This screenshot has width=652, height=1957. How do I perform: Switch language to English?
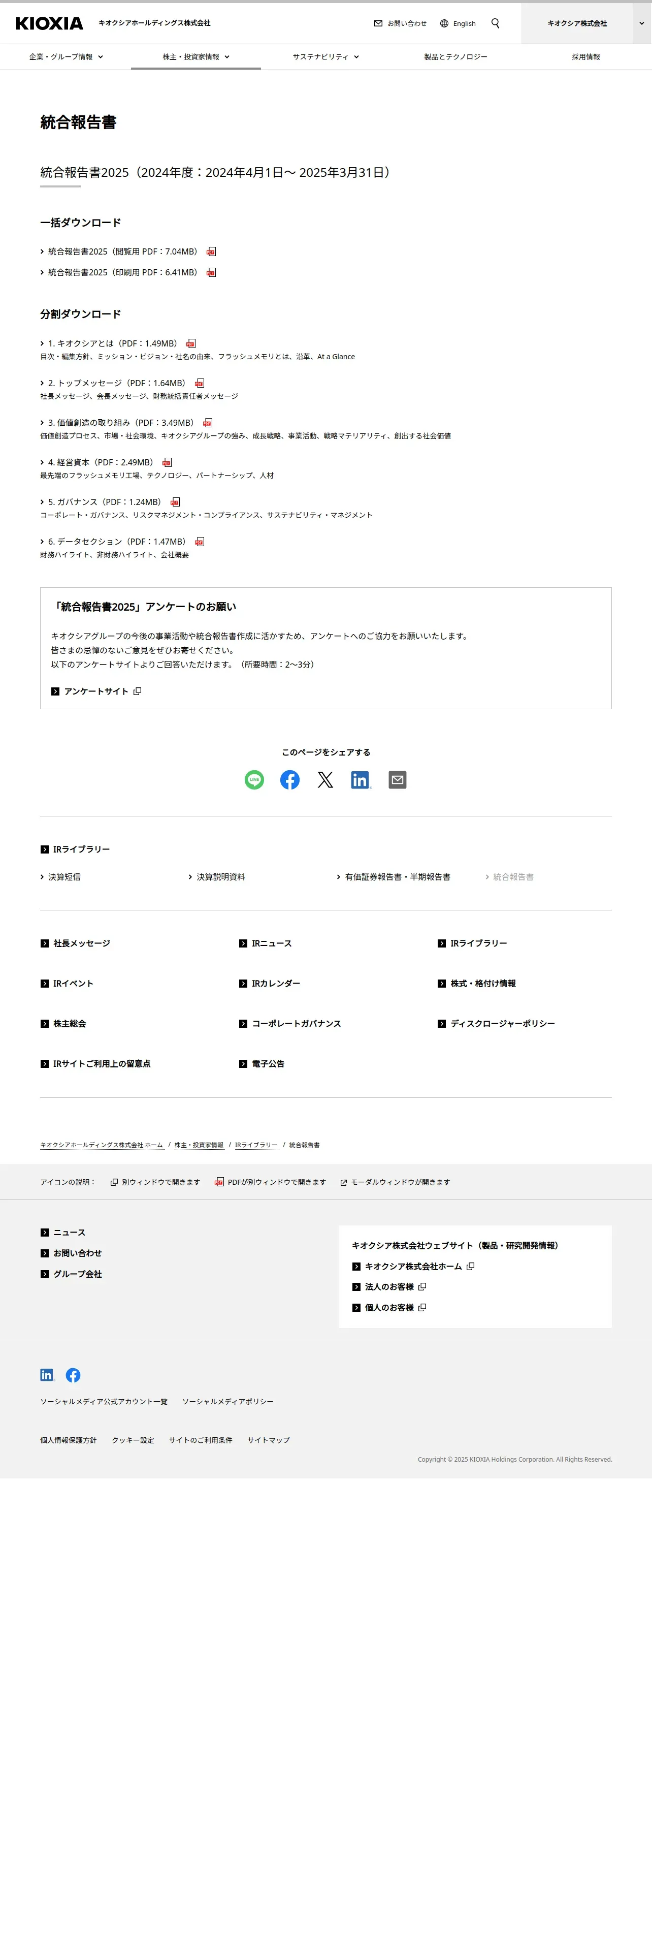click(464, 23)
